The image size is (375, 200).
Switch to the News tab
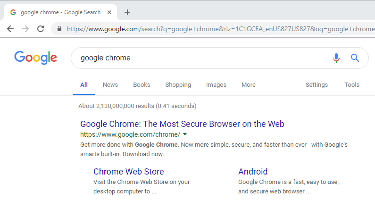click(110, 85)
